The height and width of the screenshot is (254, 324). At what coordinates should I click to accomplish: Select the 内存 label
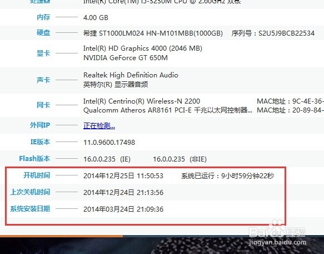click(43, 17)
